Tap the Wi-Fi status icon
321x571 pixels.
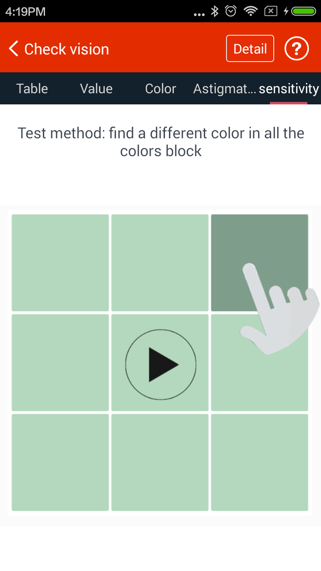251,11
